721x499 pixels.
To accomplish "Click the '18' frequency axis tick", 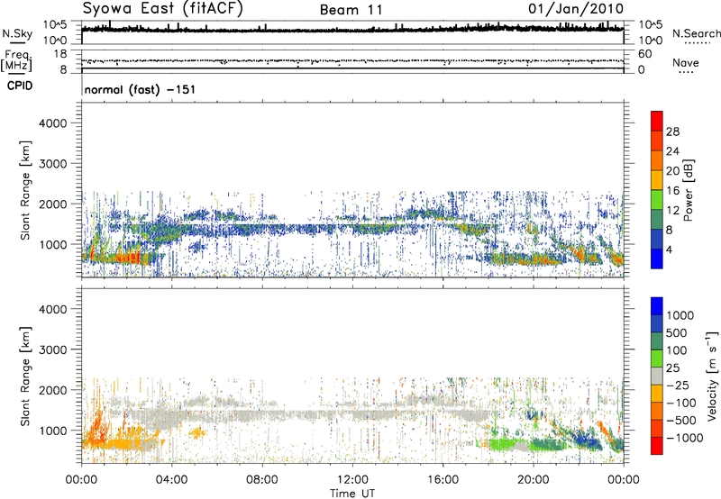I will click(x=60, y=54).
